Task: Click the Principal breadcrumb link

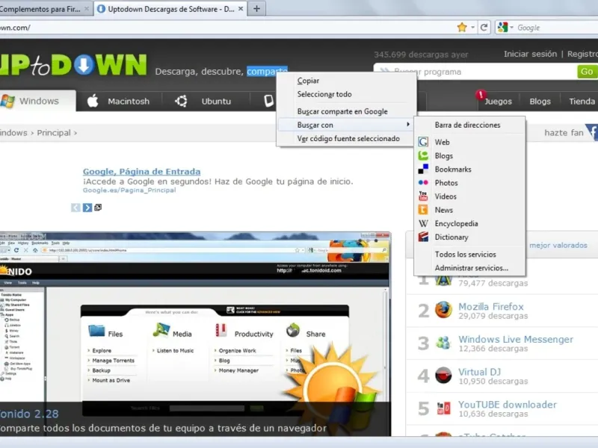Action: click(x=54, y=133)
